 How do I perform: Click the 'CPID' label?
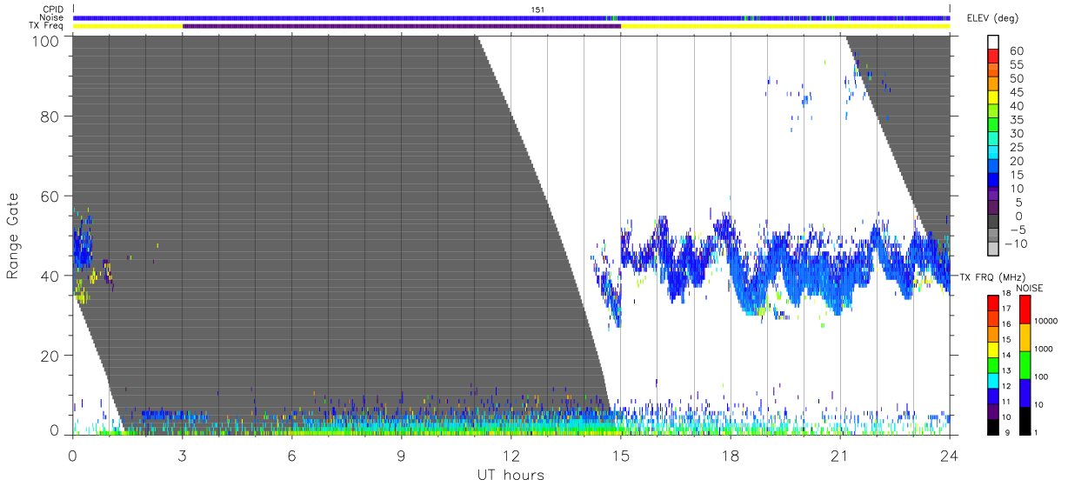[54, 10]
